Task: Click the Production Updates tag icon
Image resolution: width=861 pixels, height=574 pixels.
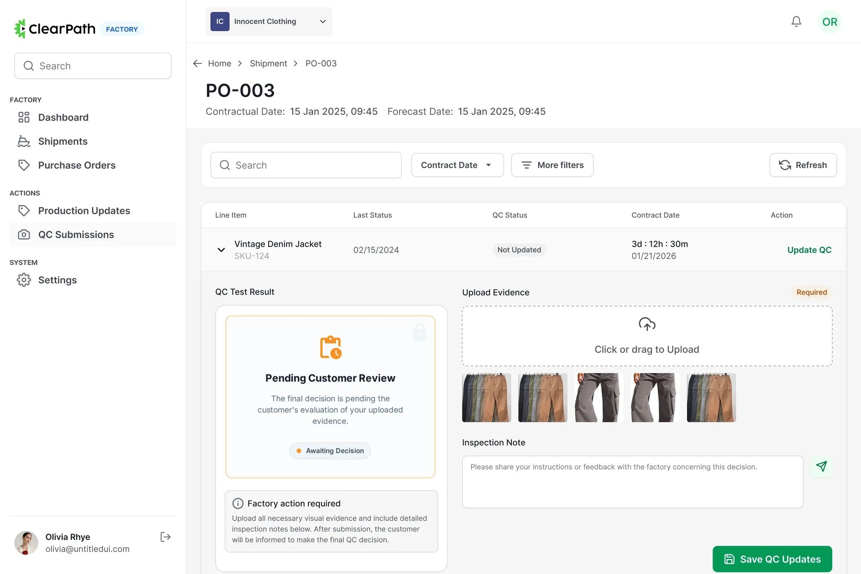Action: tap(24, 211)
